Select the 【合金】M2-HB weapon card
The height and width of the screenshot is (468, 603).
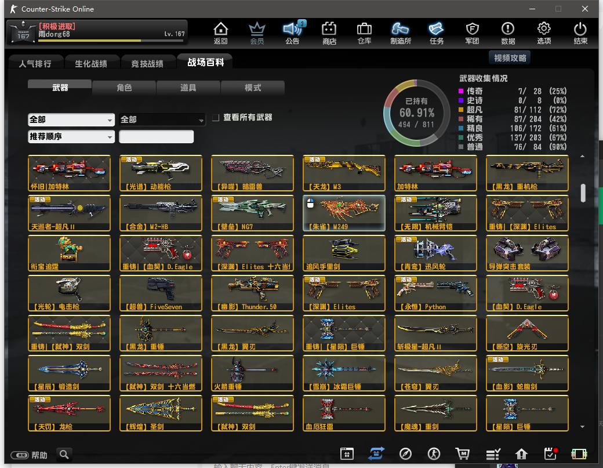[161, 213]
